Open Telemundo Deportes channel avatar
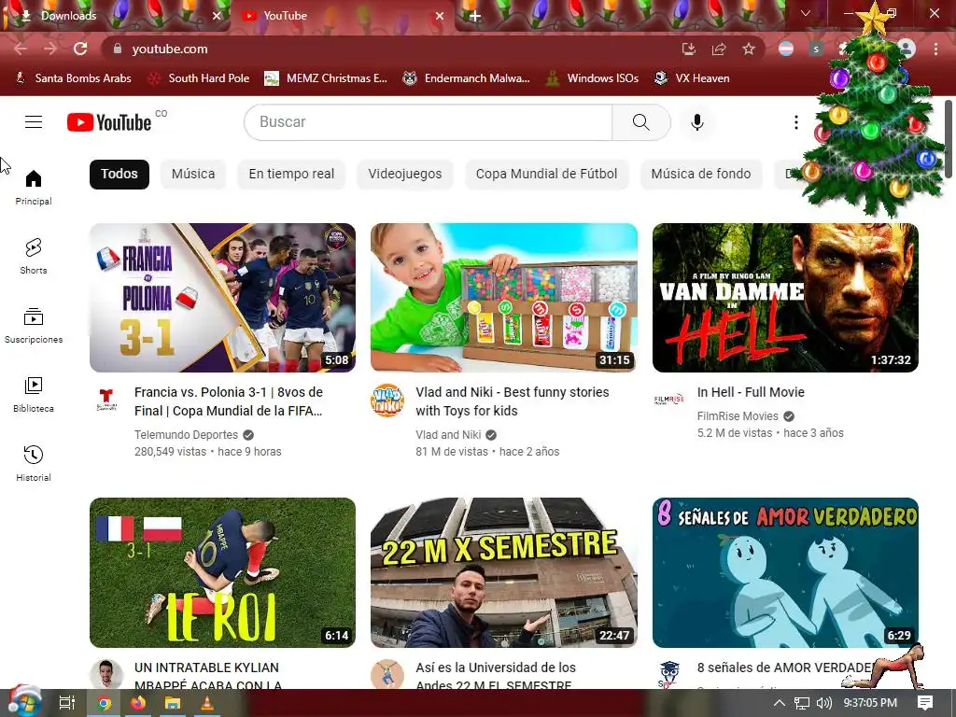 pos(106,401)
